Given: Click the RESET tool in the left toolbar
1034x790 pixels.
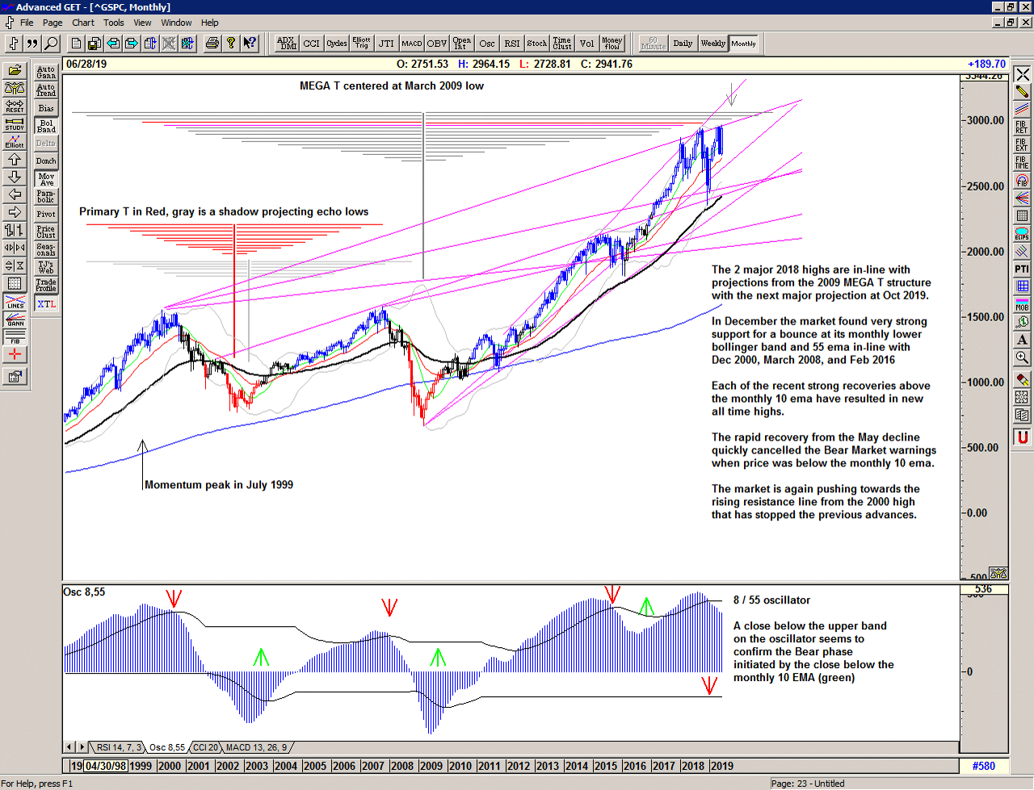Looking at the screenshot, I should (x=14, y=104).
